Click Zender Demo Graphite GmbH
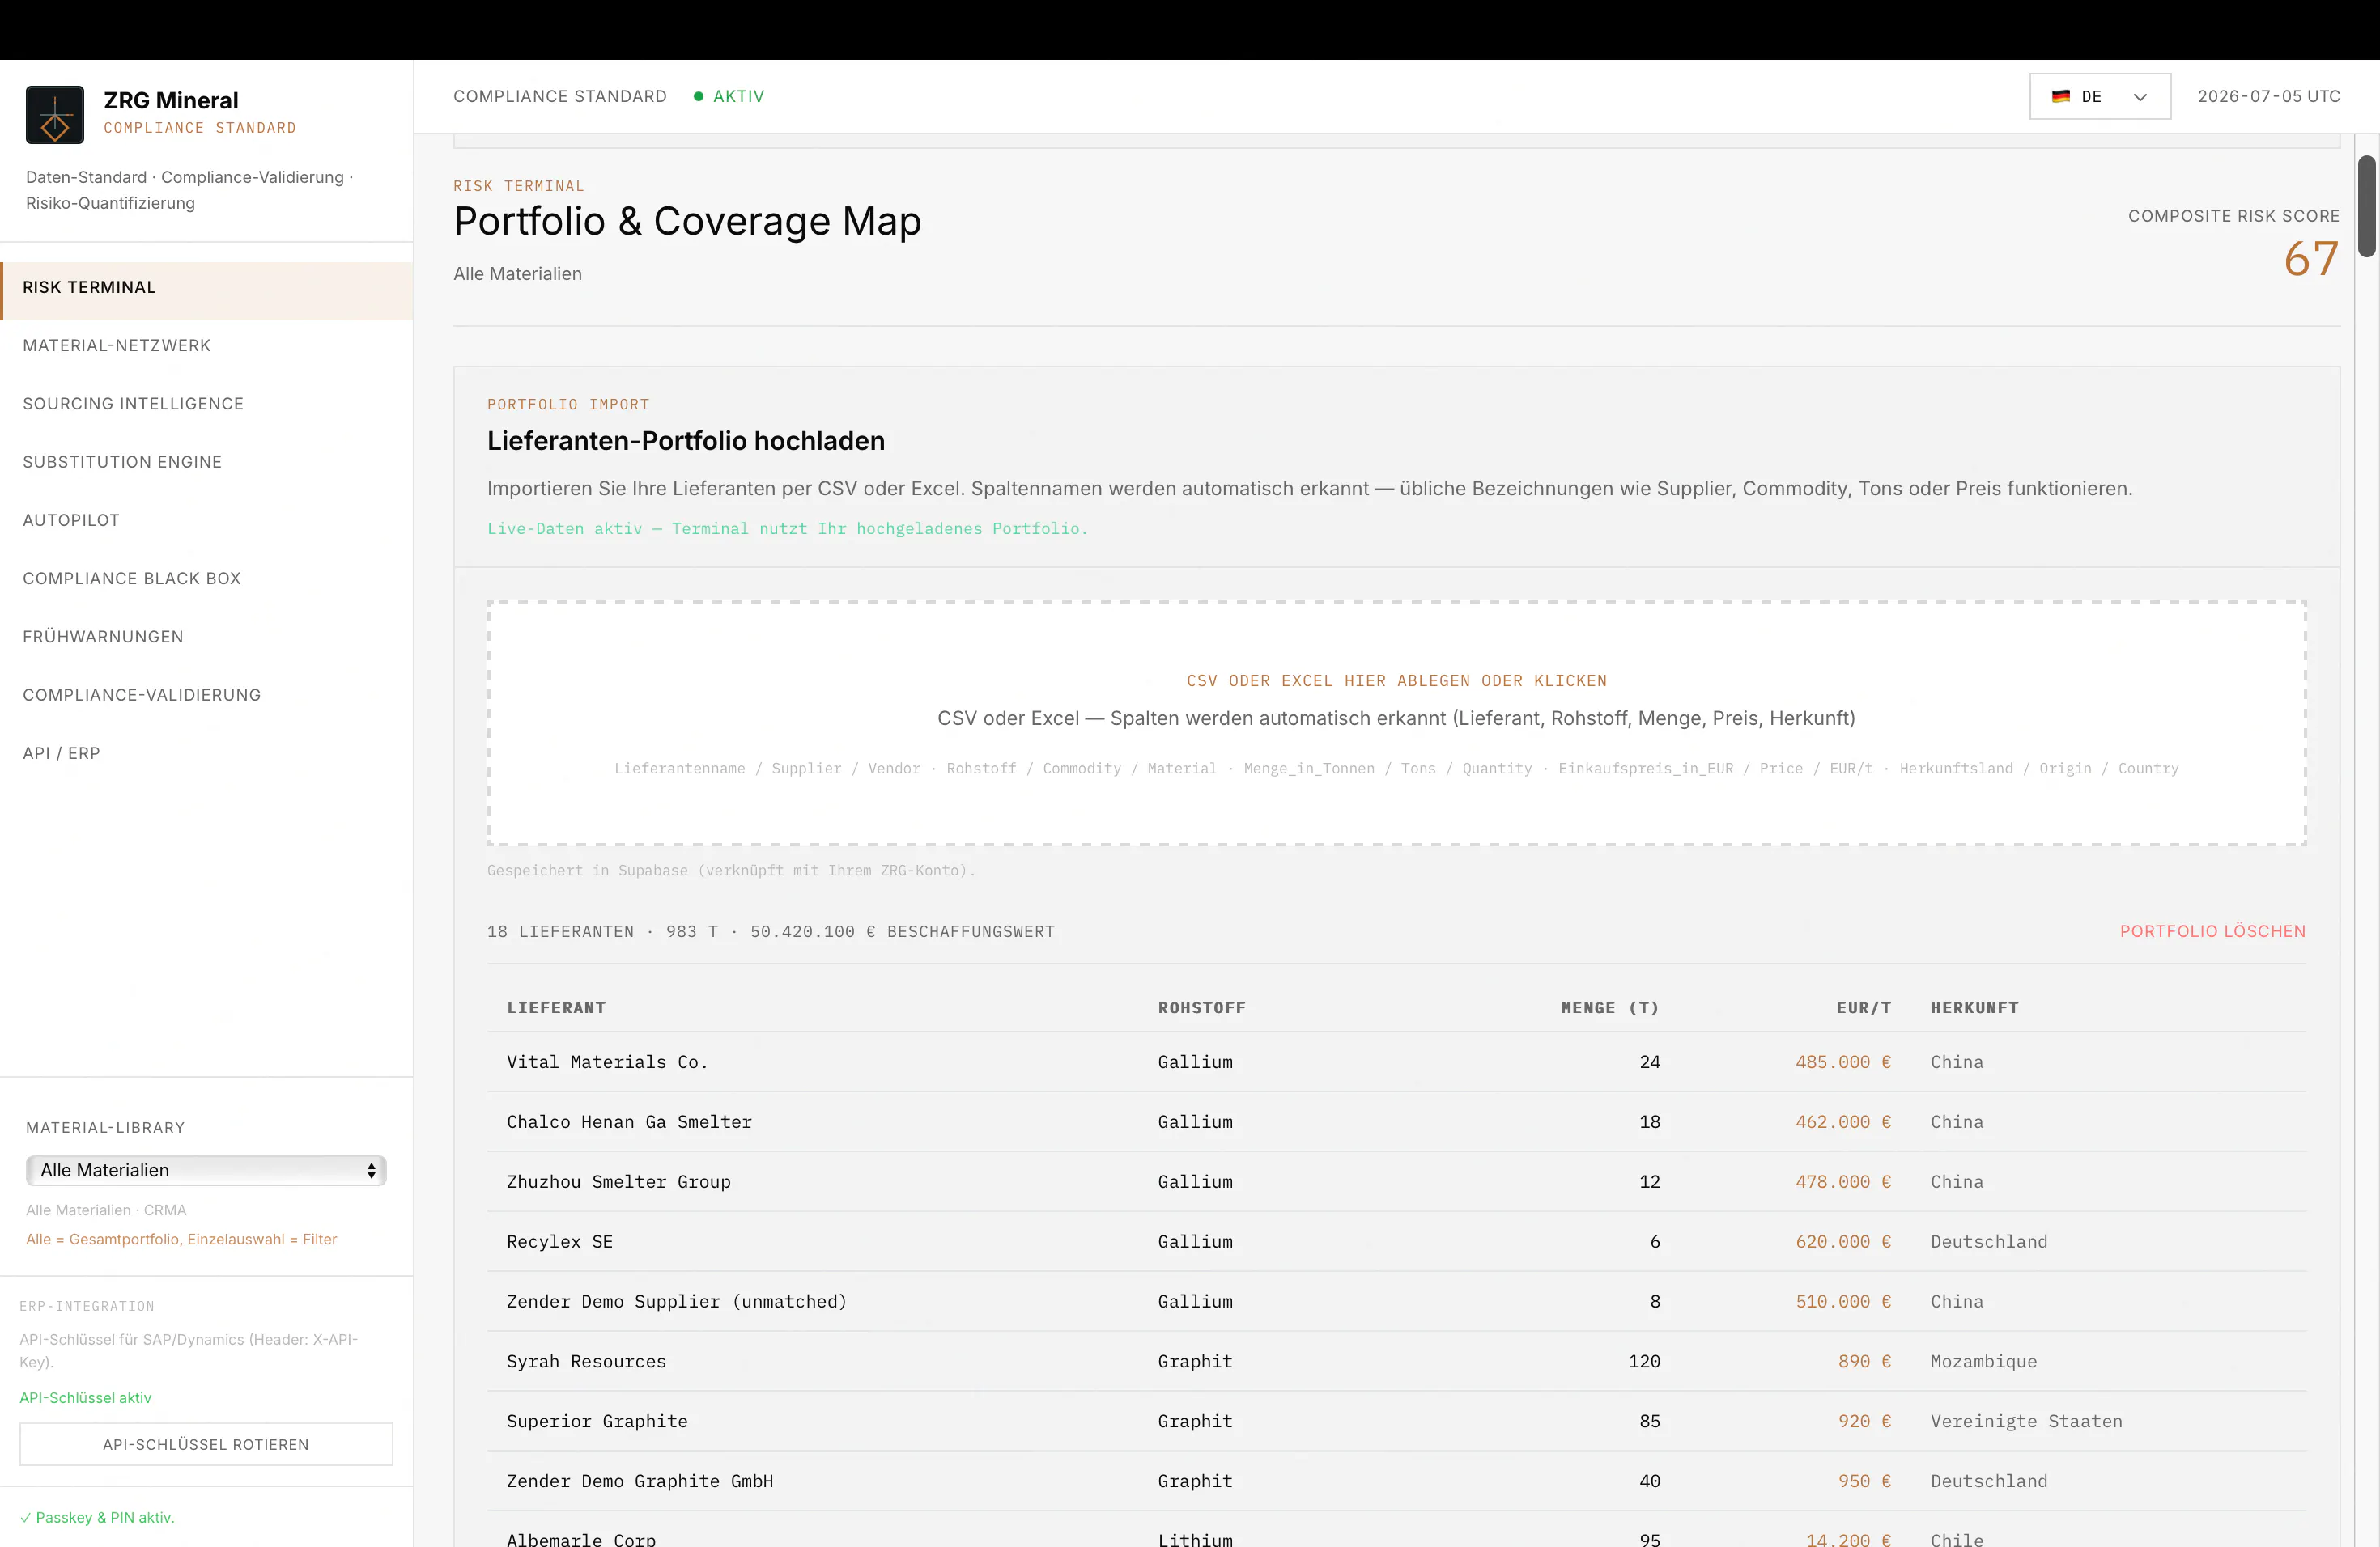The height and width of the screenshot is (1547, 2380). (639, 1482)
